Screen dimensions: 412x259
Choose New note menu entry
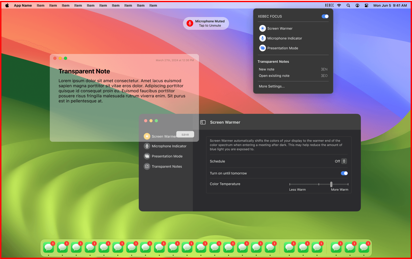pos(293,69)
